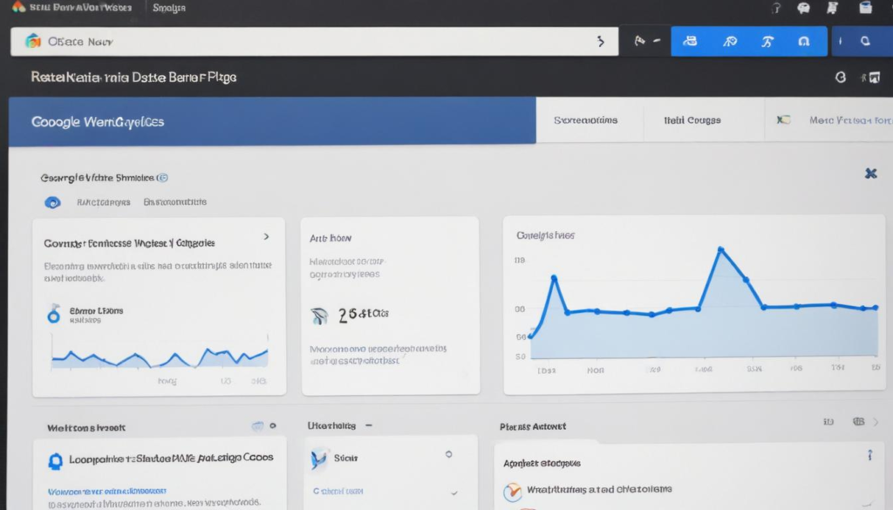Toggle the blue round icon before 'RıAıcteıpıors'
The height and width of the screenshot is (510, 893).
(52, 202)
